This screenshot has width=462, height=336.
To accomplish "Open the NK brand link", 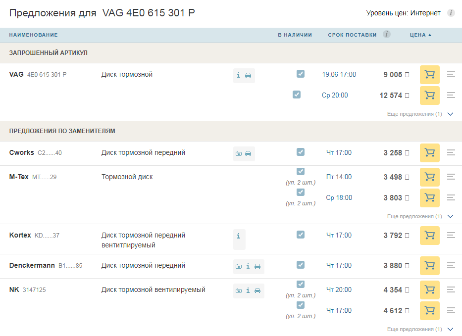I will pyautogui.click(x=14, y=290).
